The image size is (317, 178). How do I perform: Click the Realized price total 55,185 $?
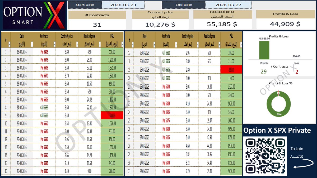pos(222,24)
